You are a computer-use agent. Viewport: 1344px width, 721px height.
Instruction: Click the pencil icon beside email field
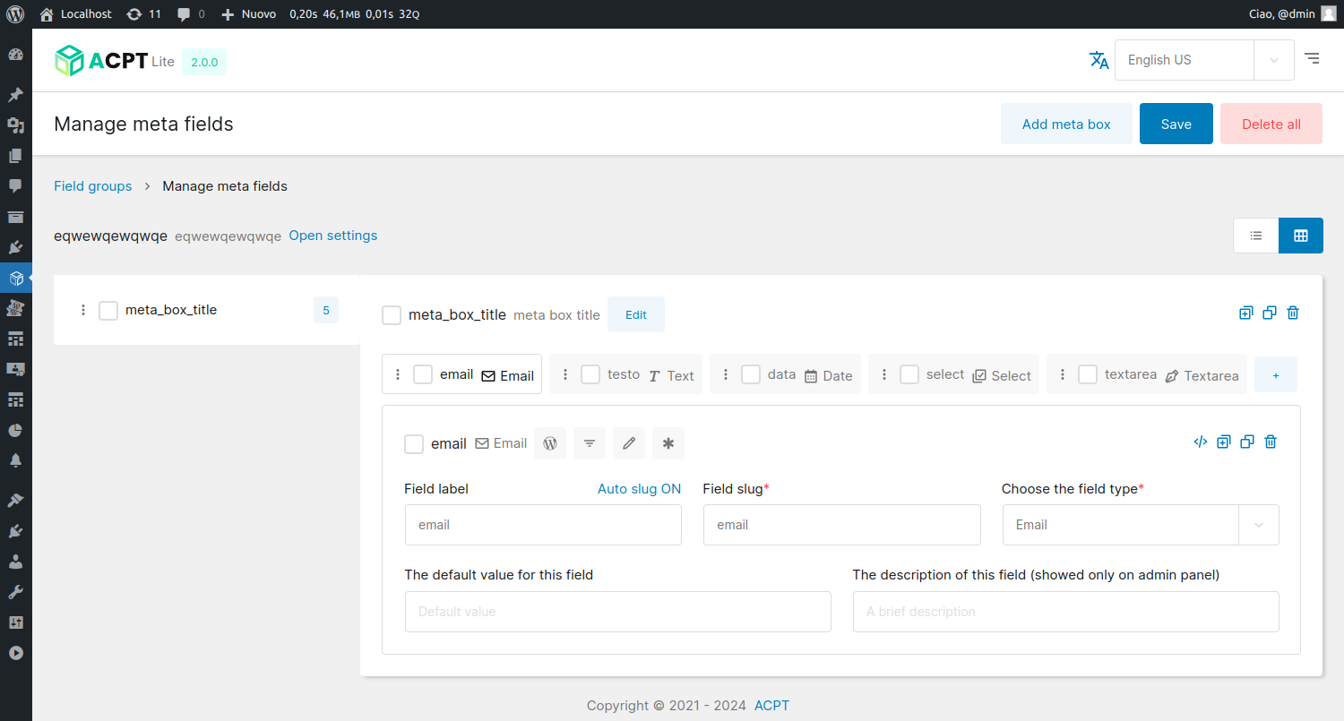point(629,443)
